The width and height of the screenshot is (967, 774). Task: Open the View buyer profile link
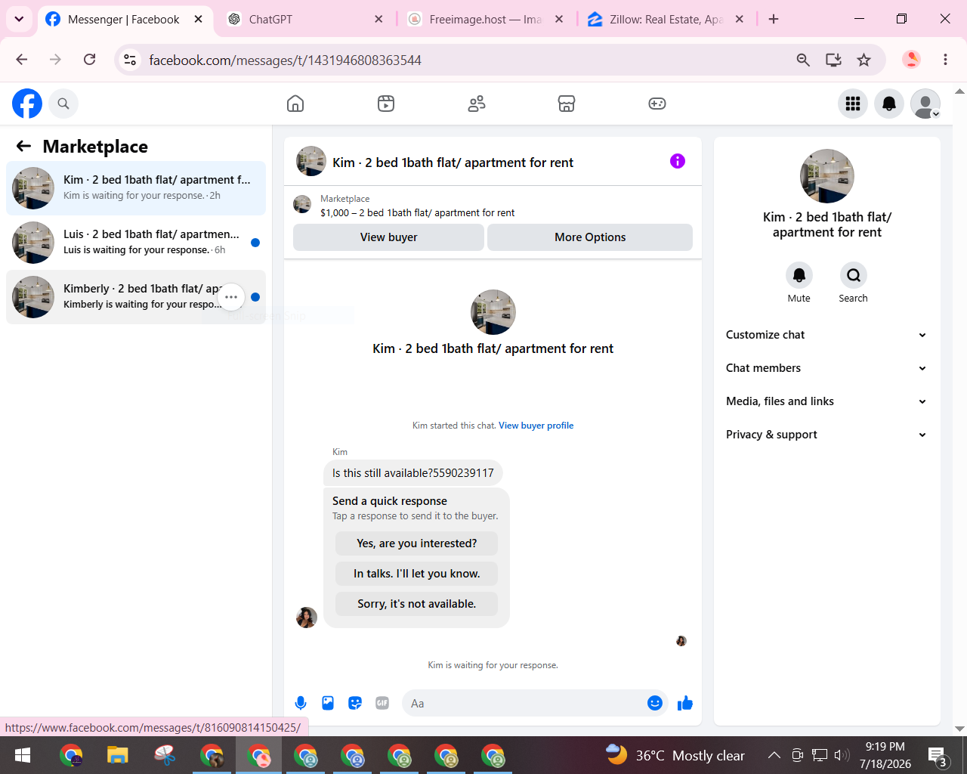pyautogui.click(x=536, y=426)
